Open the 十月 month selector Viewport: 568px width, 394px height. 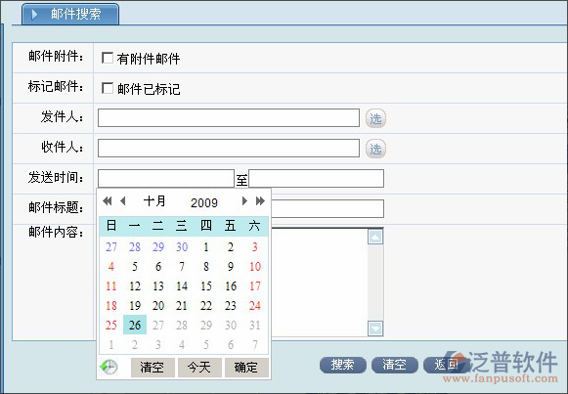[154, 201]
